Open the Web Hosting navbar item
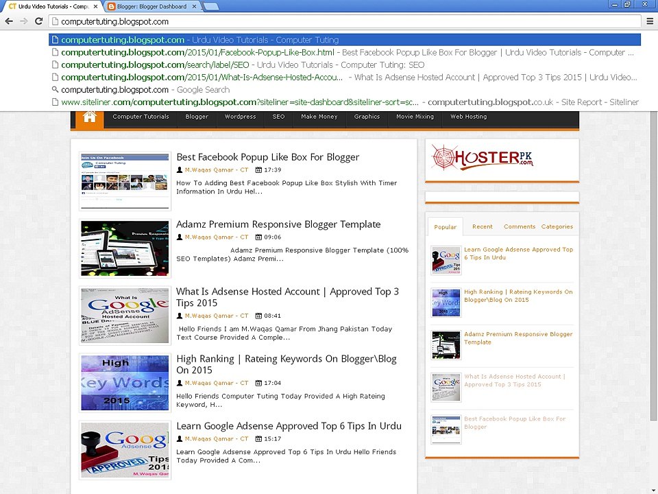The image size is (658, 494). [468, 117]
